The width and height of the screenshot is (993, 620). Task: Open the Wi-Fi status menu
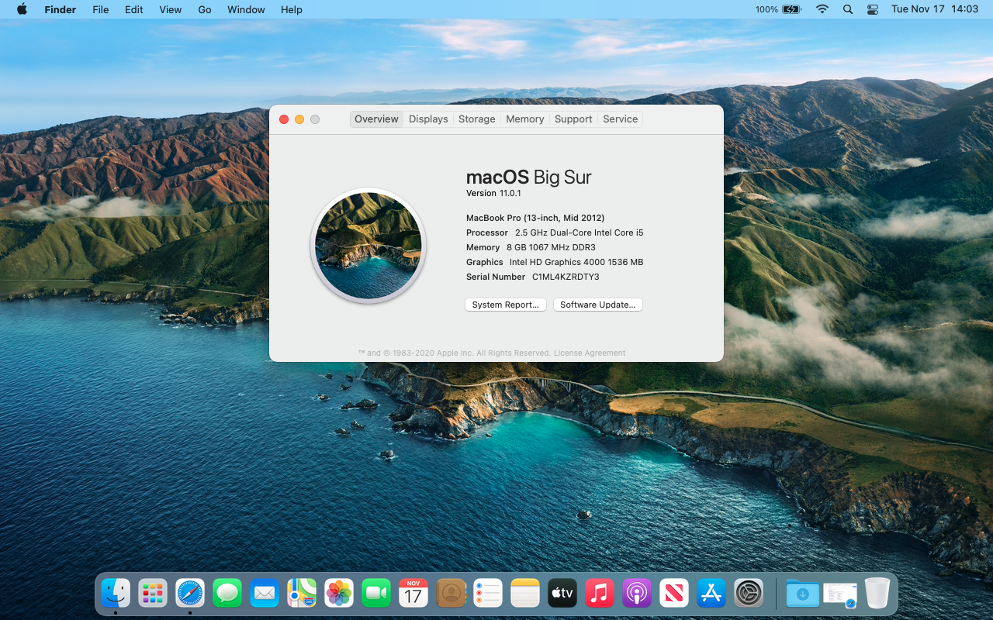[822, 9]
